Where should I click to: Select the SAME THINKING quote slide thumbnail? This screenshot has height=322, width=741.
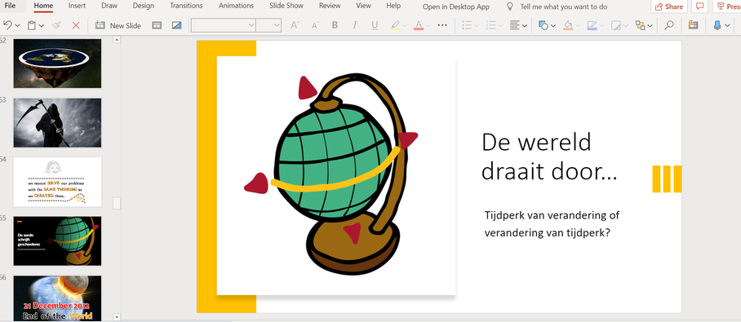click(x=57, y=182)
